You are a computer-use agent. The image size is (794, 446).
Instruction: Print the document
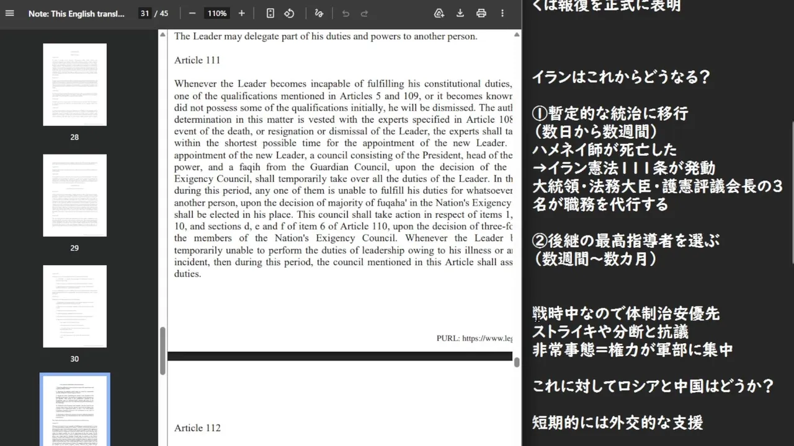click(481, 13)
